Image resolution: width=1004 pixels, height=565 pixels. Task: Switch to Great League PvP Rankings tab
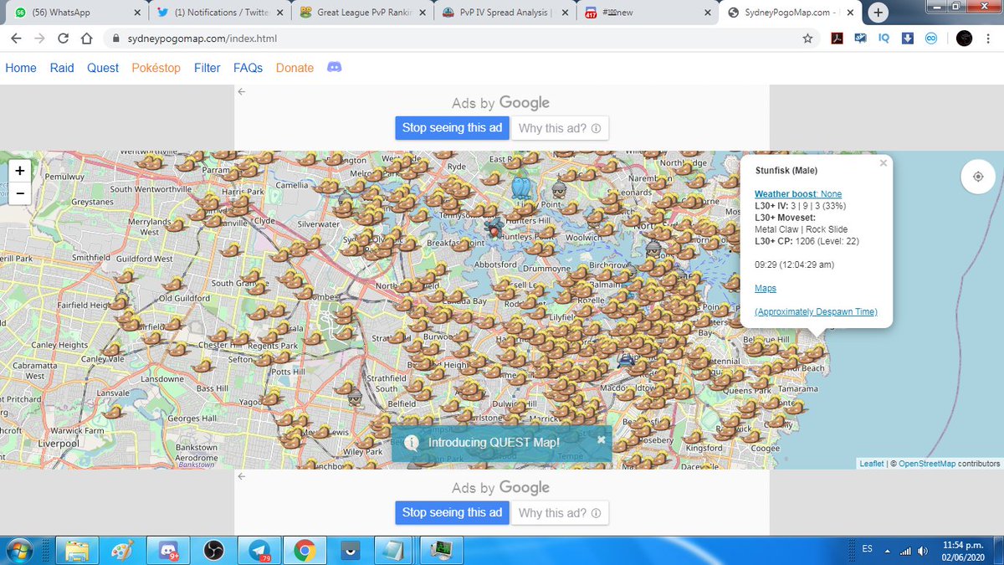pos(361,13)
